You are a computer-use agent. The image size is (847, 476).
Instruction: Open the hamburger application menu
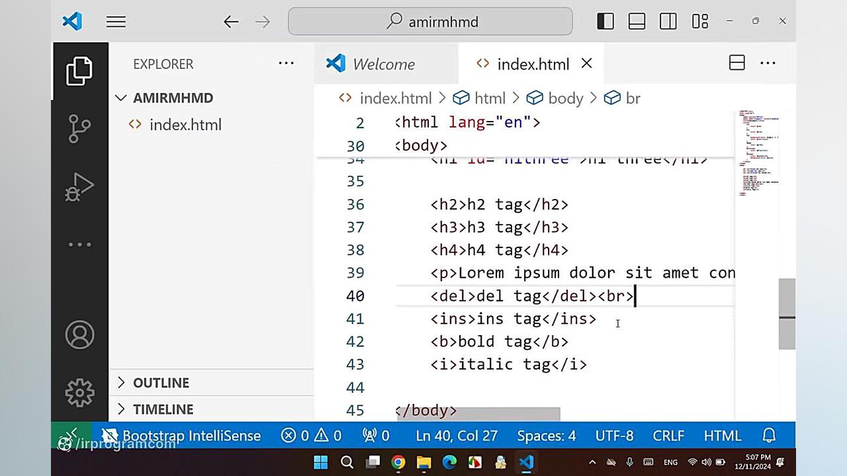pos(116,22)
